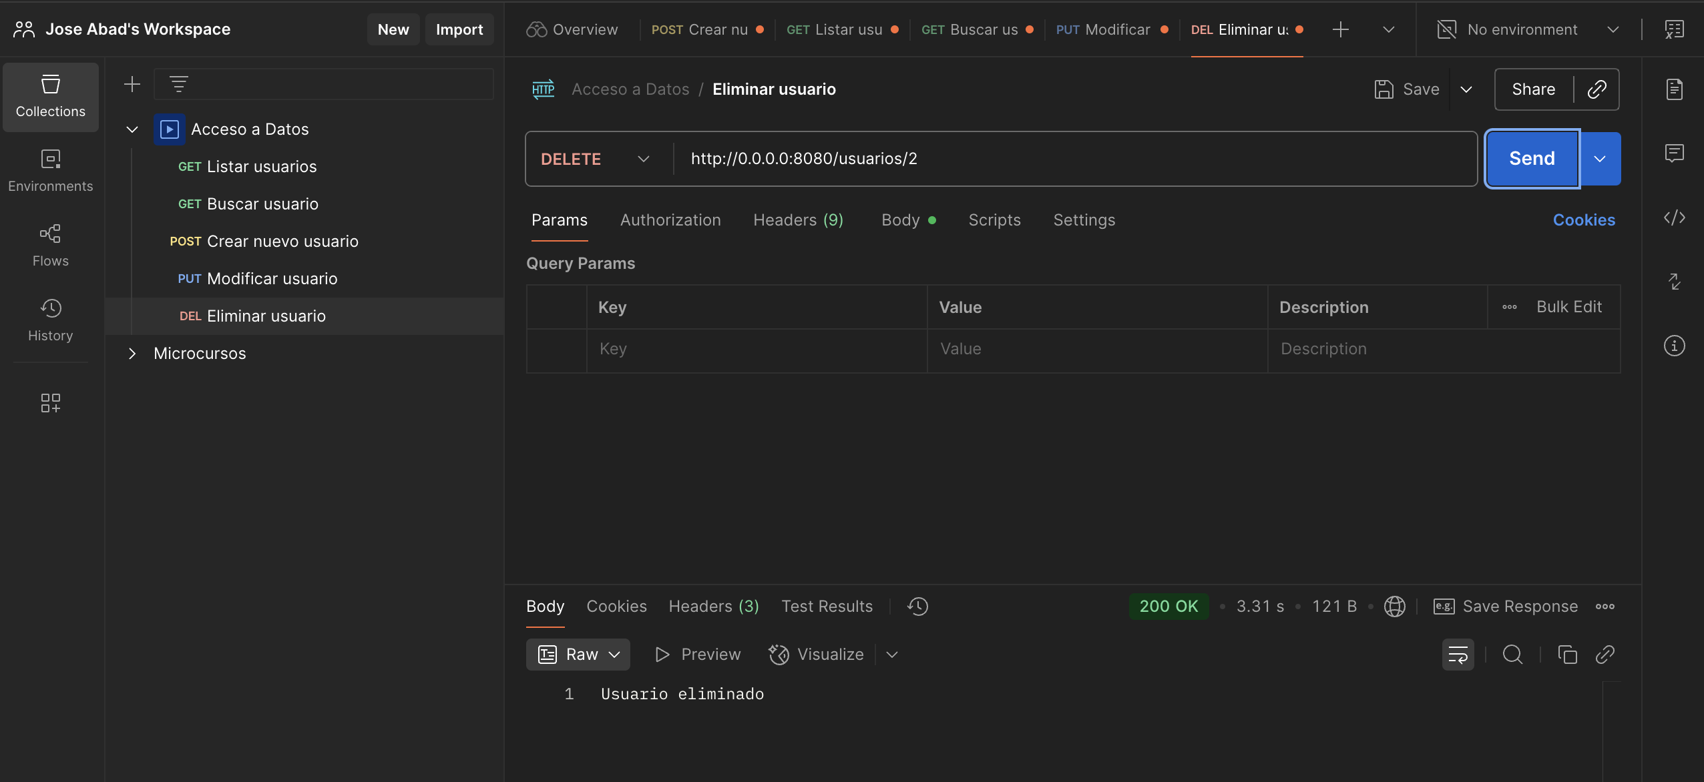Open the comments icon in right sidebar

[x=1674, y=153]
